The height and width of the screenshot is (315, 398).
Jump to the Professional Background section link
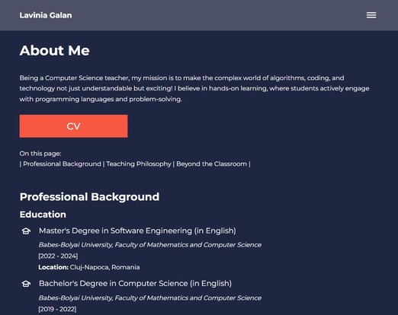click(62, 164)
